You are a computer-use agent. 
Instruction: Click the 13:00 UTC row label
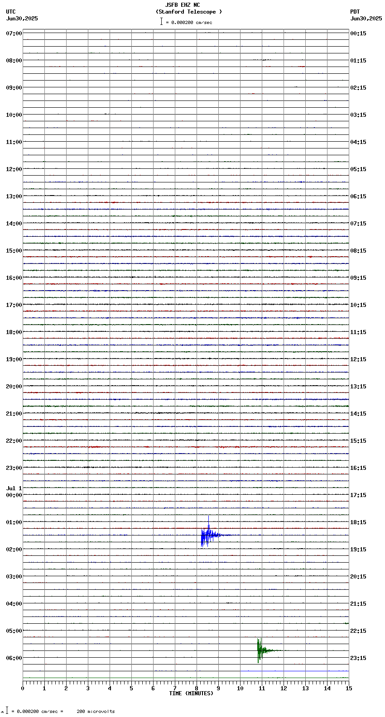pos(14,196)
